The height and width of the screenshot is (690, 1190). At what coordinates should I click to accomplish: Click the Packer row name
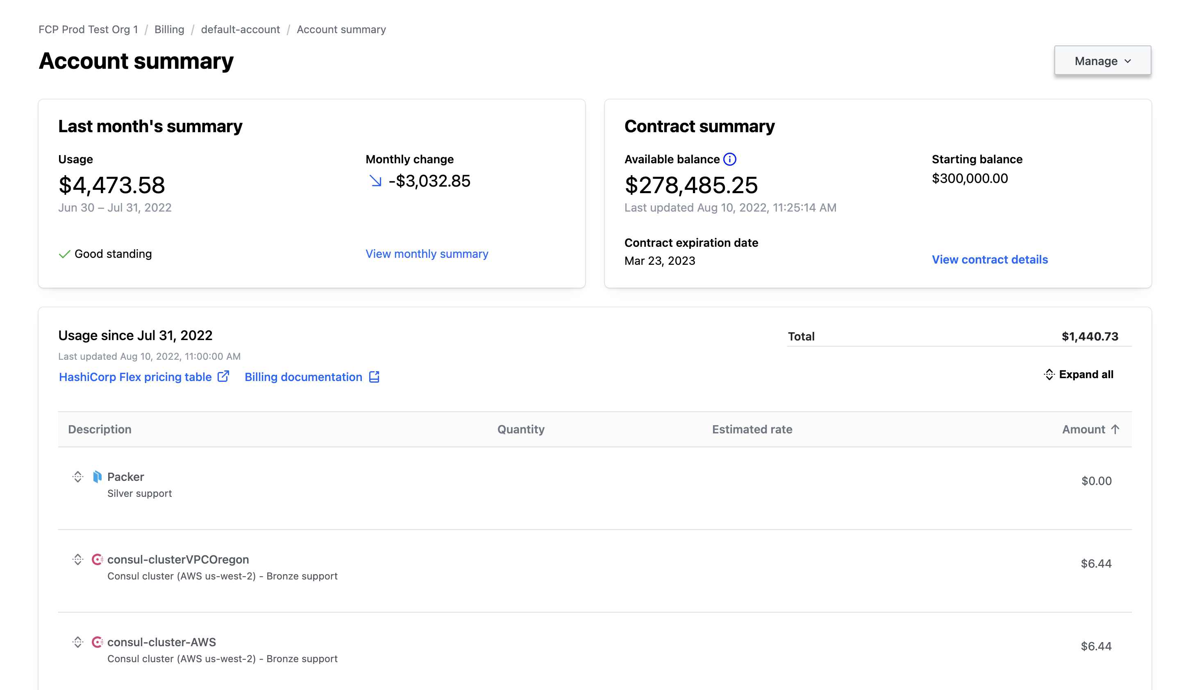(126, 477)
